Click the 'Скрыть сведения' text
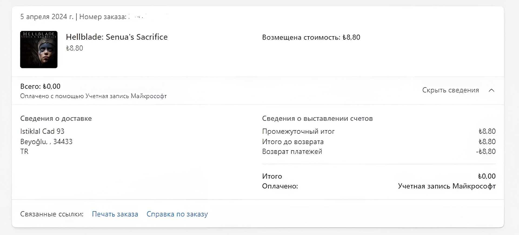This screenshot has width=519, height=235. click(x=450, y=90)
